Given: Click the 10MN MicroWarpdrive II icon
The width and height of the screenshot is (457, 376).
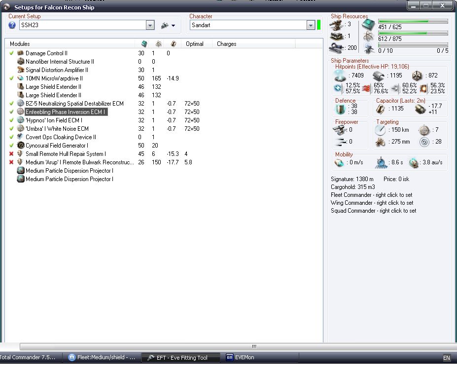Looking at the screenshot, I should pos(20,78).
